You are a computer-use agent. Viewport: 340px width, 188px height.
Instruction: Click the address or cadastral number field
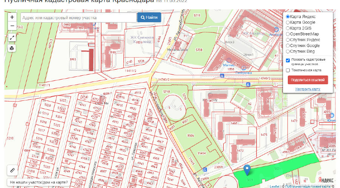point(77,18)
